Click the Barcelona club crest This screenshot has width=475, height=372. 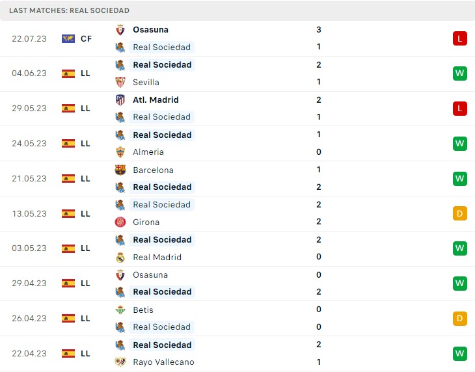coord(120,170)
